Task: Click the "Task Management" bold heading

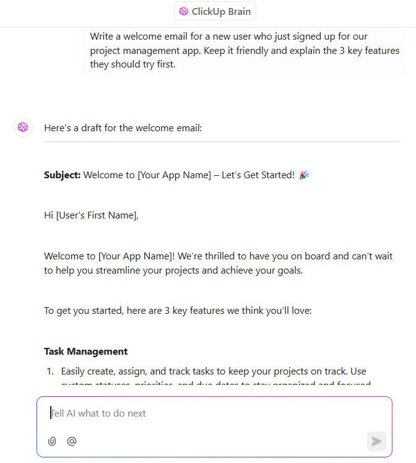Action: (85, 352)
